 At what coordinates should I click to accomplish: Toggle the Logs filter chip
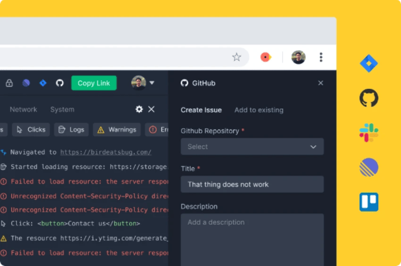tap(71, 130)
